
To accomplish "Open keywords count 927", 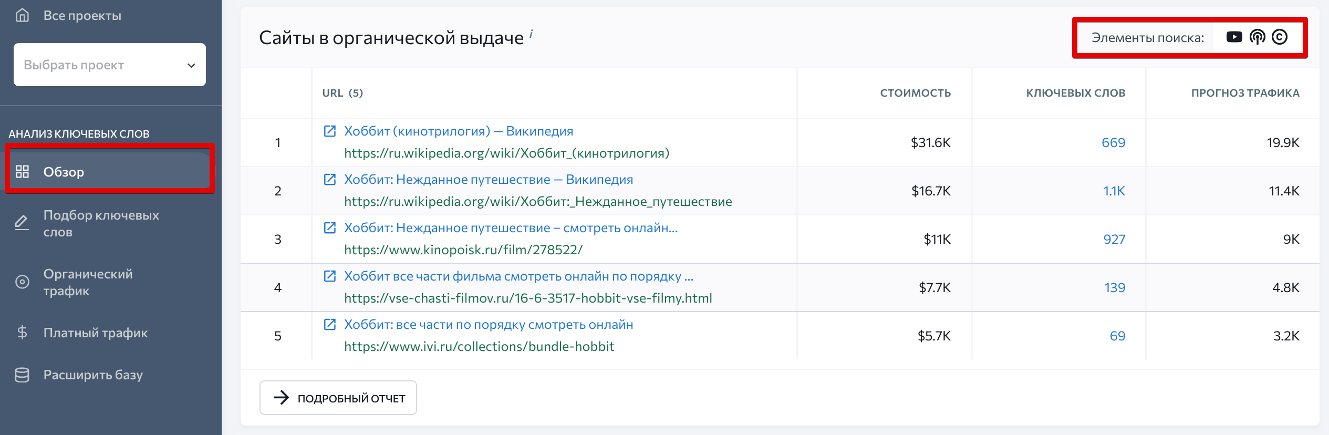I will point(1114,240).
